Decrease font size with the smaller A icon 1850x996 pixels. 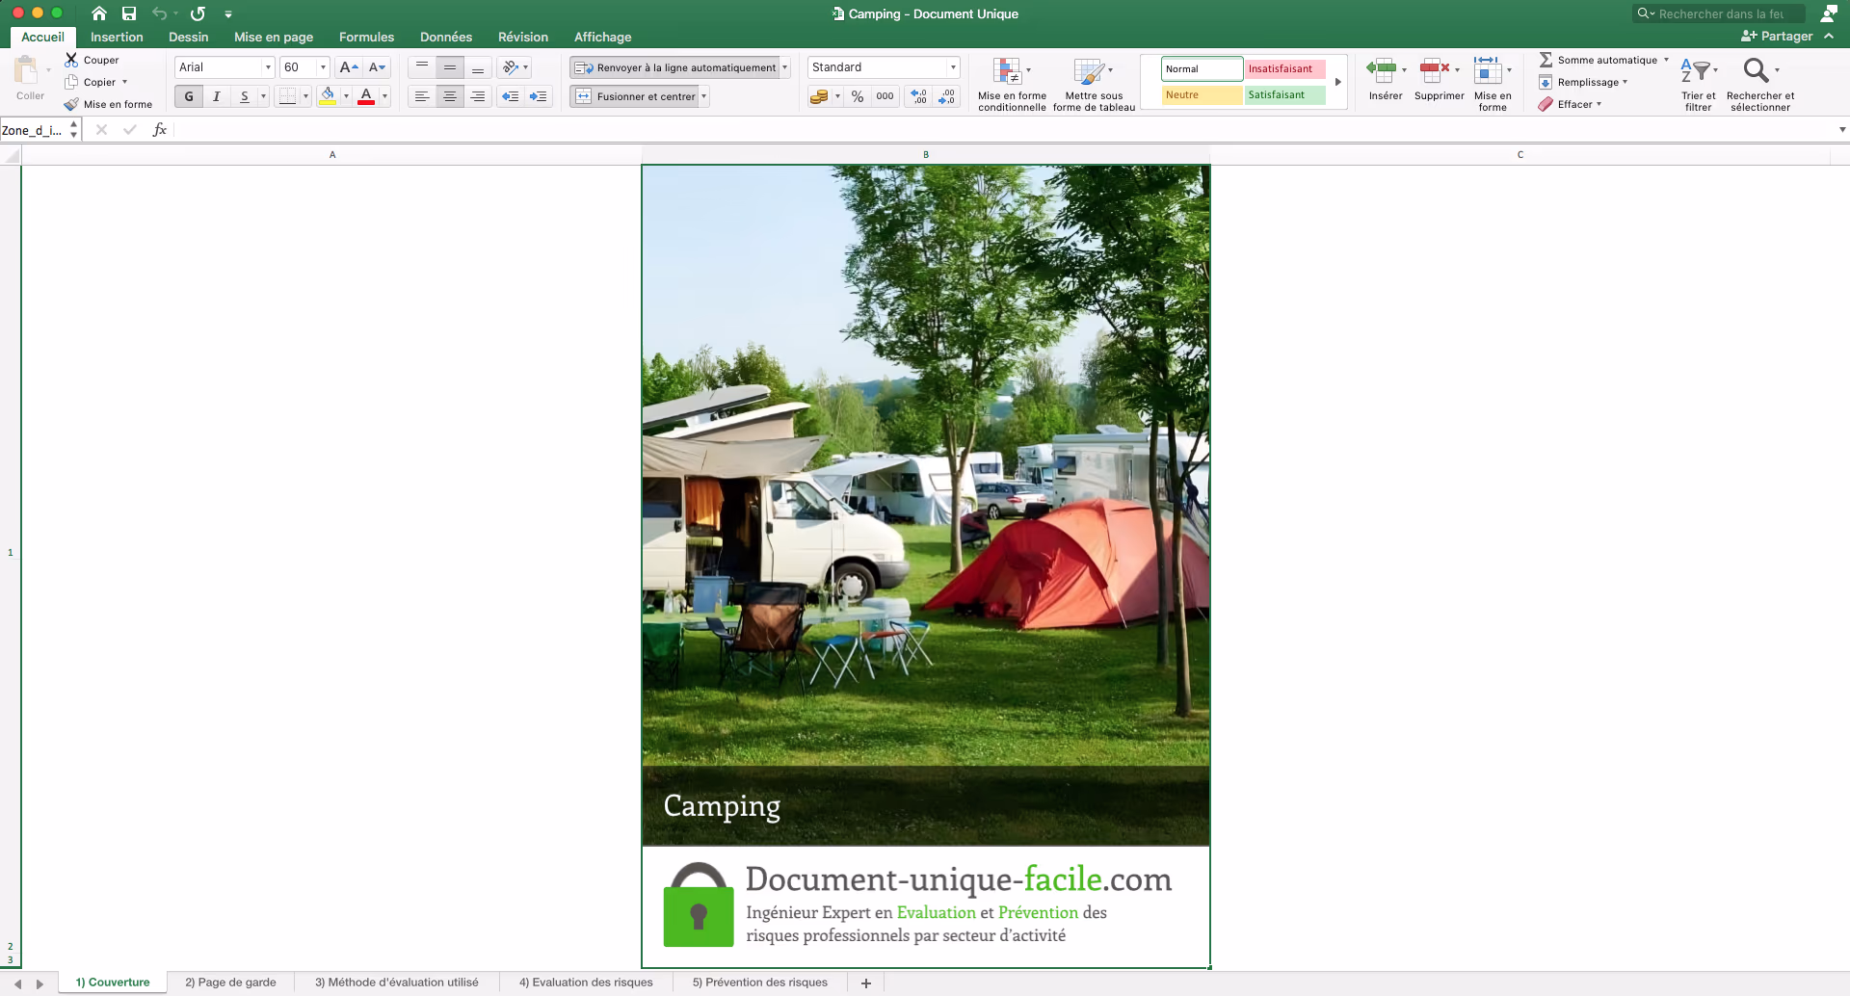pyautogui.click(x=377, y=67)
